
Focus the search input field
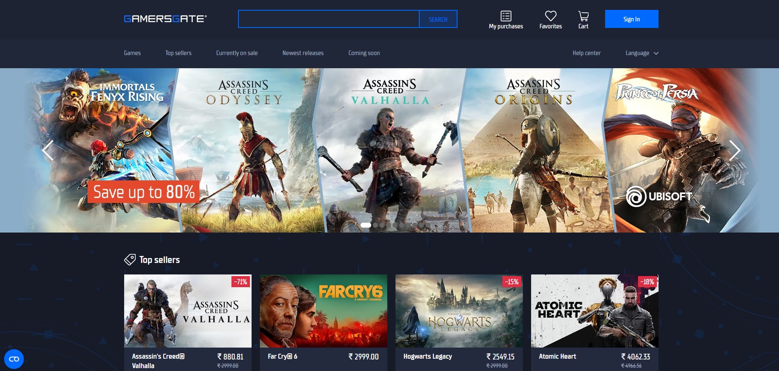tap(329, 19)
